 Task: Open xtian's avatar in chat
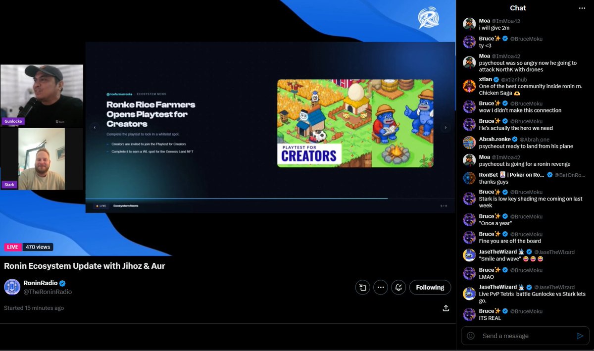tap(469, 86)
